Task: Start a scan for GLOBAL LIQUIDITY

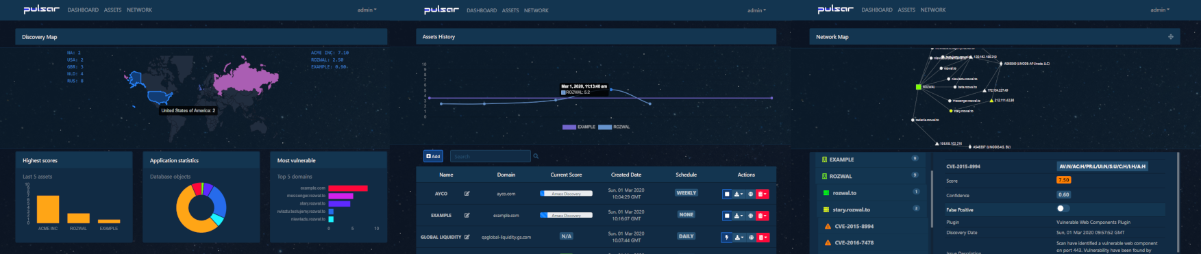Action: 727,238
